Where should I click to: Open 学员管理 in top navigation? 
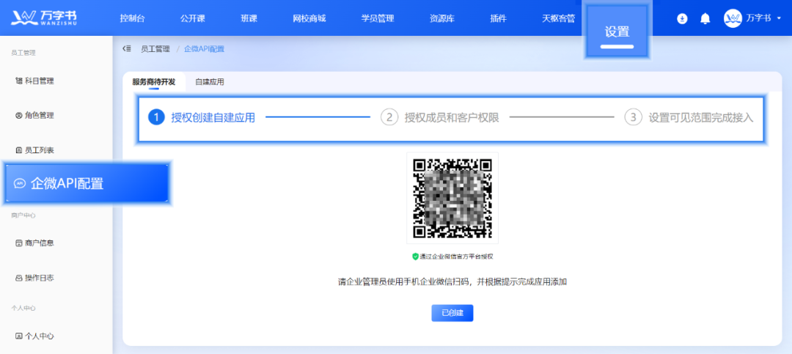(378, 18)
